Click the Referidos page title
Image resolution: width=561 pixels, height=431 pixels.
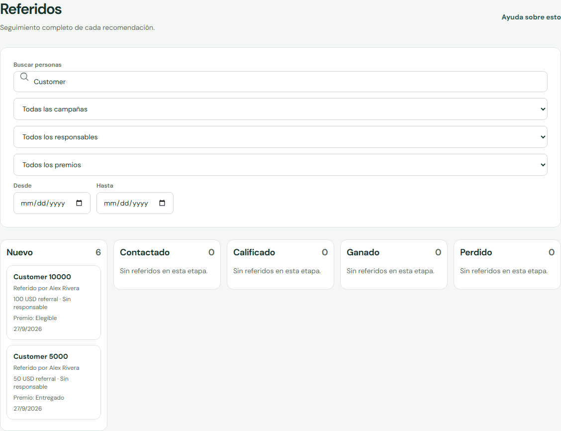31,9
